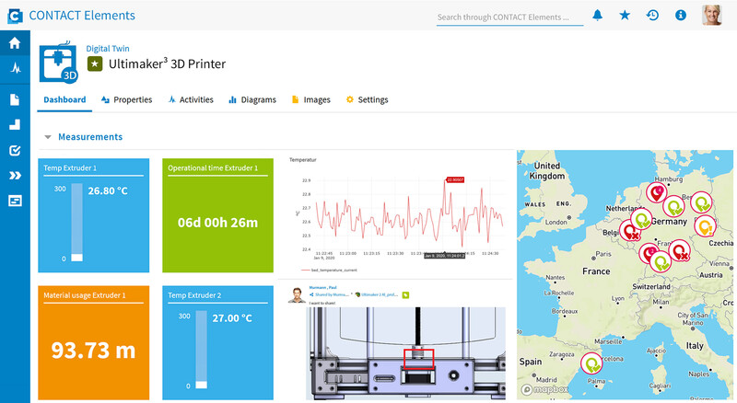Click the Digital Twin breadcrumb link
This screenshot has height=403, width=737.
(108, 49)
